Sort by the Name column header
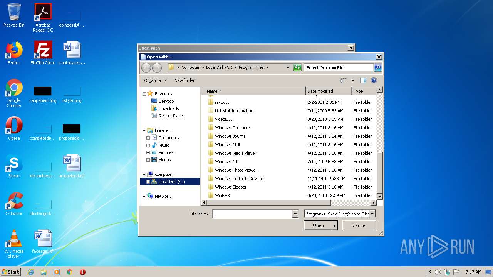Image resolution: width=493 pixels, height=277 pixels. [253, 91]
